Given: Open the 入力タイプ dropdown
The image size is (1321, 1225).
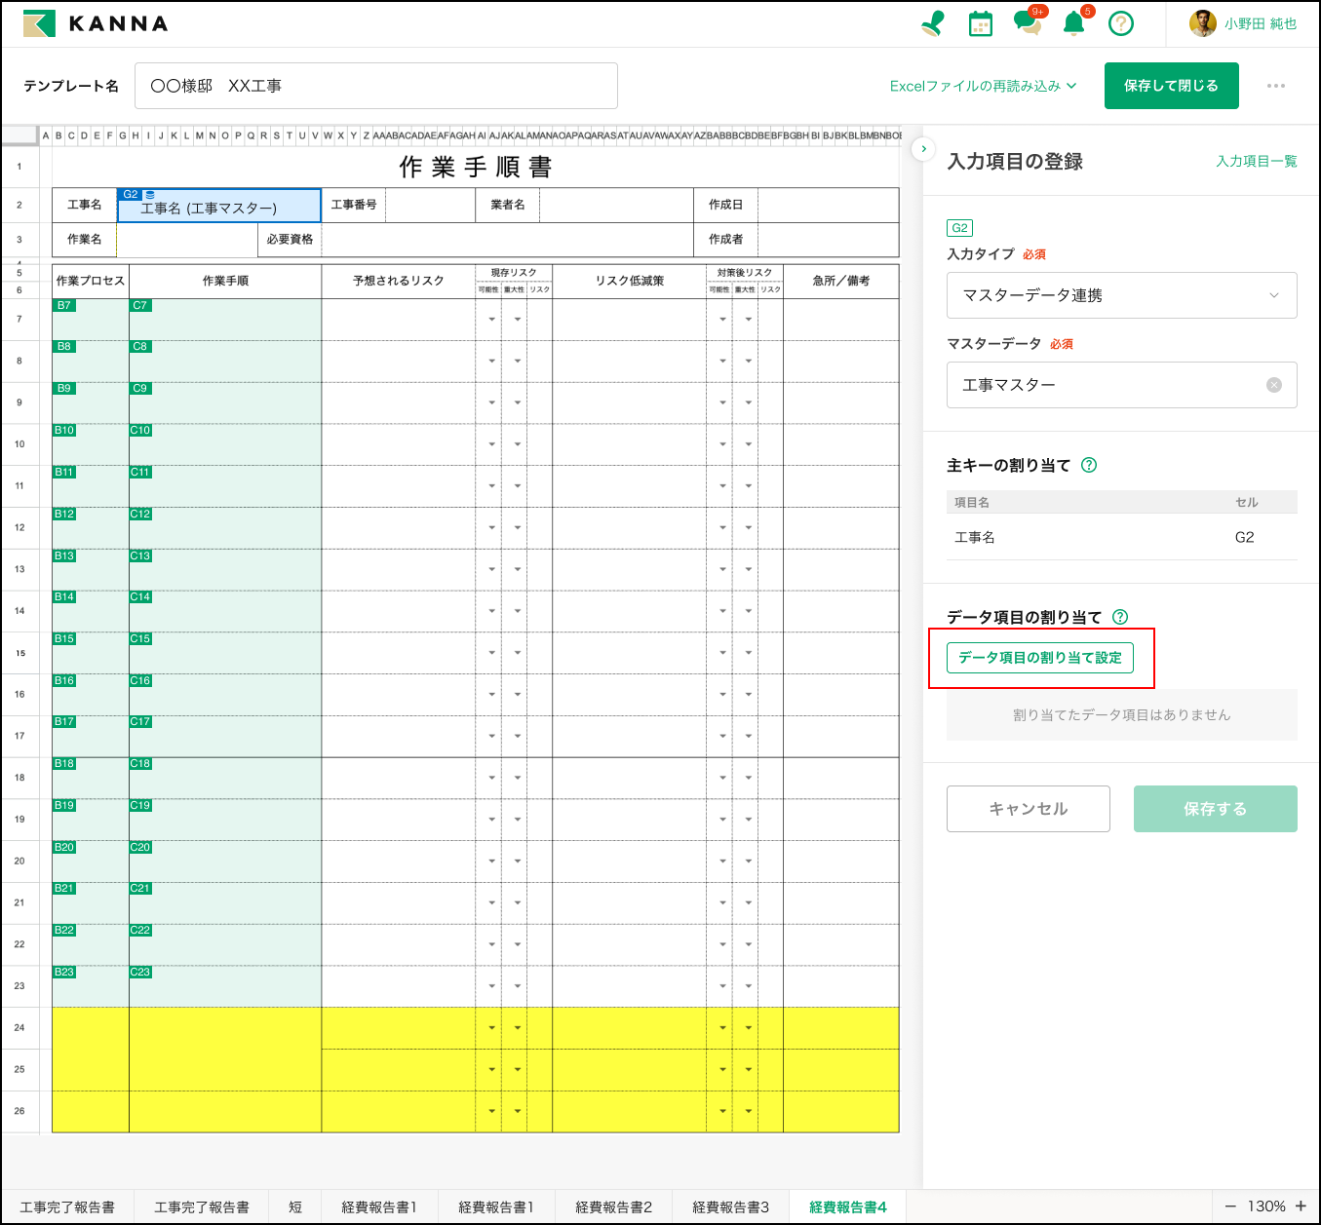Looking at the screenshot, I should tap(1121, 295).
